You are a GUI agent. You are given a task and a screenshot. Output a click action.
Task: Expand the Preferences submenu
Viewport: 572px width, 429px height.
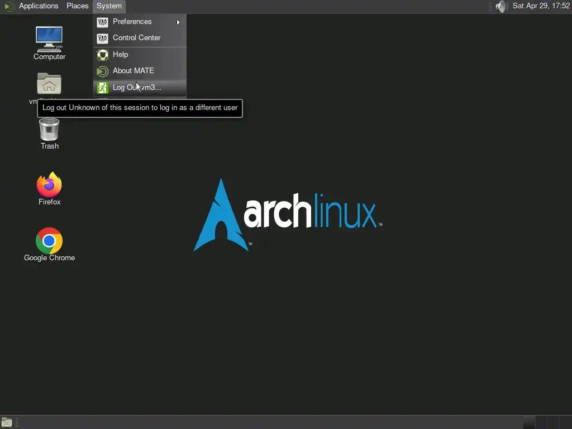click(140, 22)
